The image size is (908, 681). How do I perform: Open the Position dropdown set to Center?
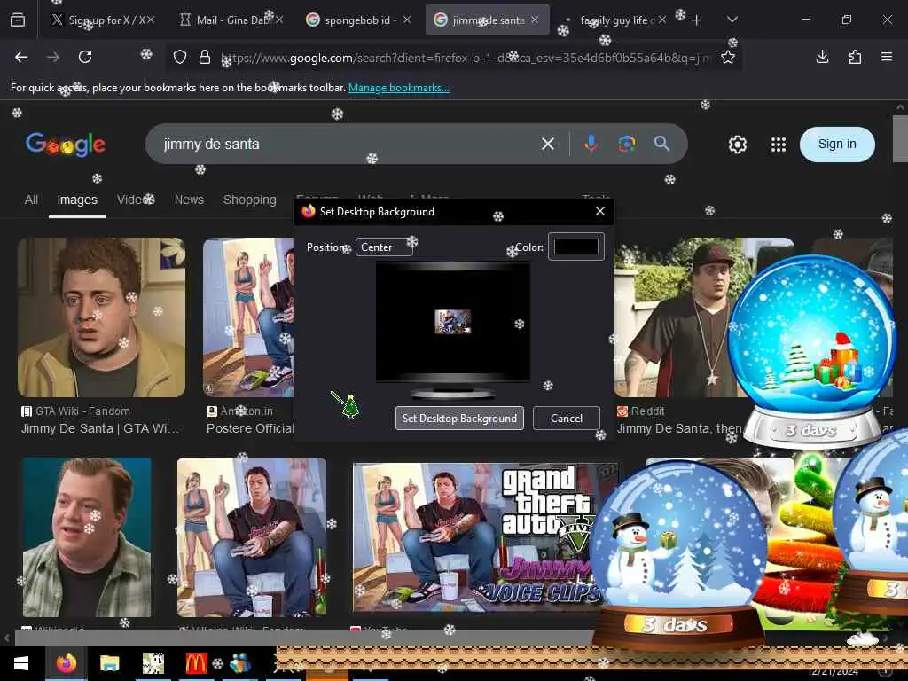point(384,247)
